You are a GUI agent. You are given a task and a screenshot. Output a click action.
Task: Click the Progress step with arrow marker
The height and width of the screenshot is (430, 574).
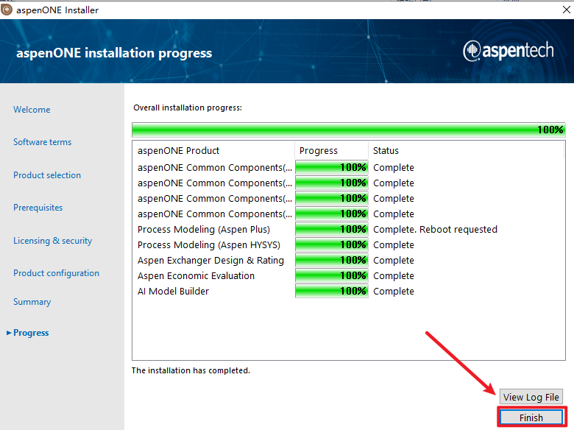[31, 333]
